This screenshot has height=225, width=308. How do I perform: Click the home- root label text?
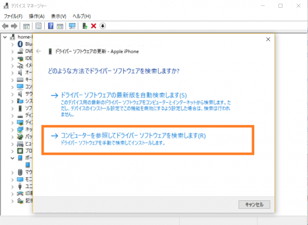pyautogui.click(x=25, y=37)
